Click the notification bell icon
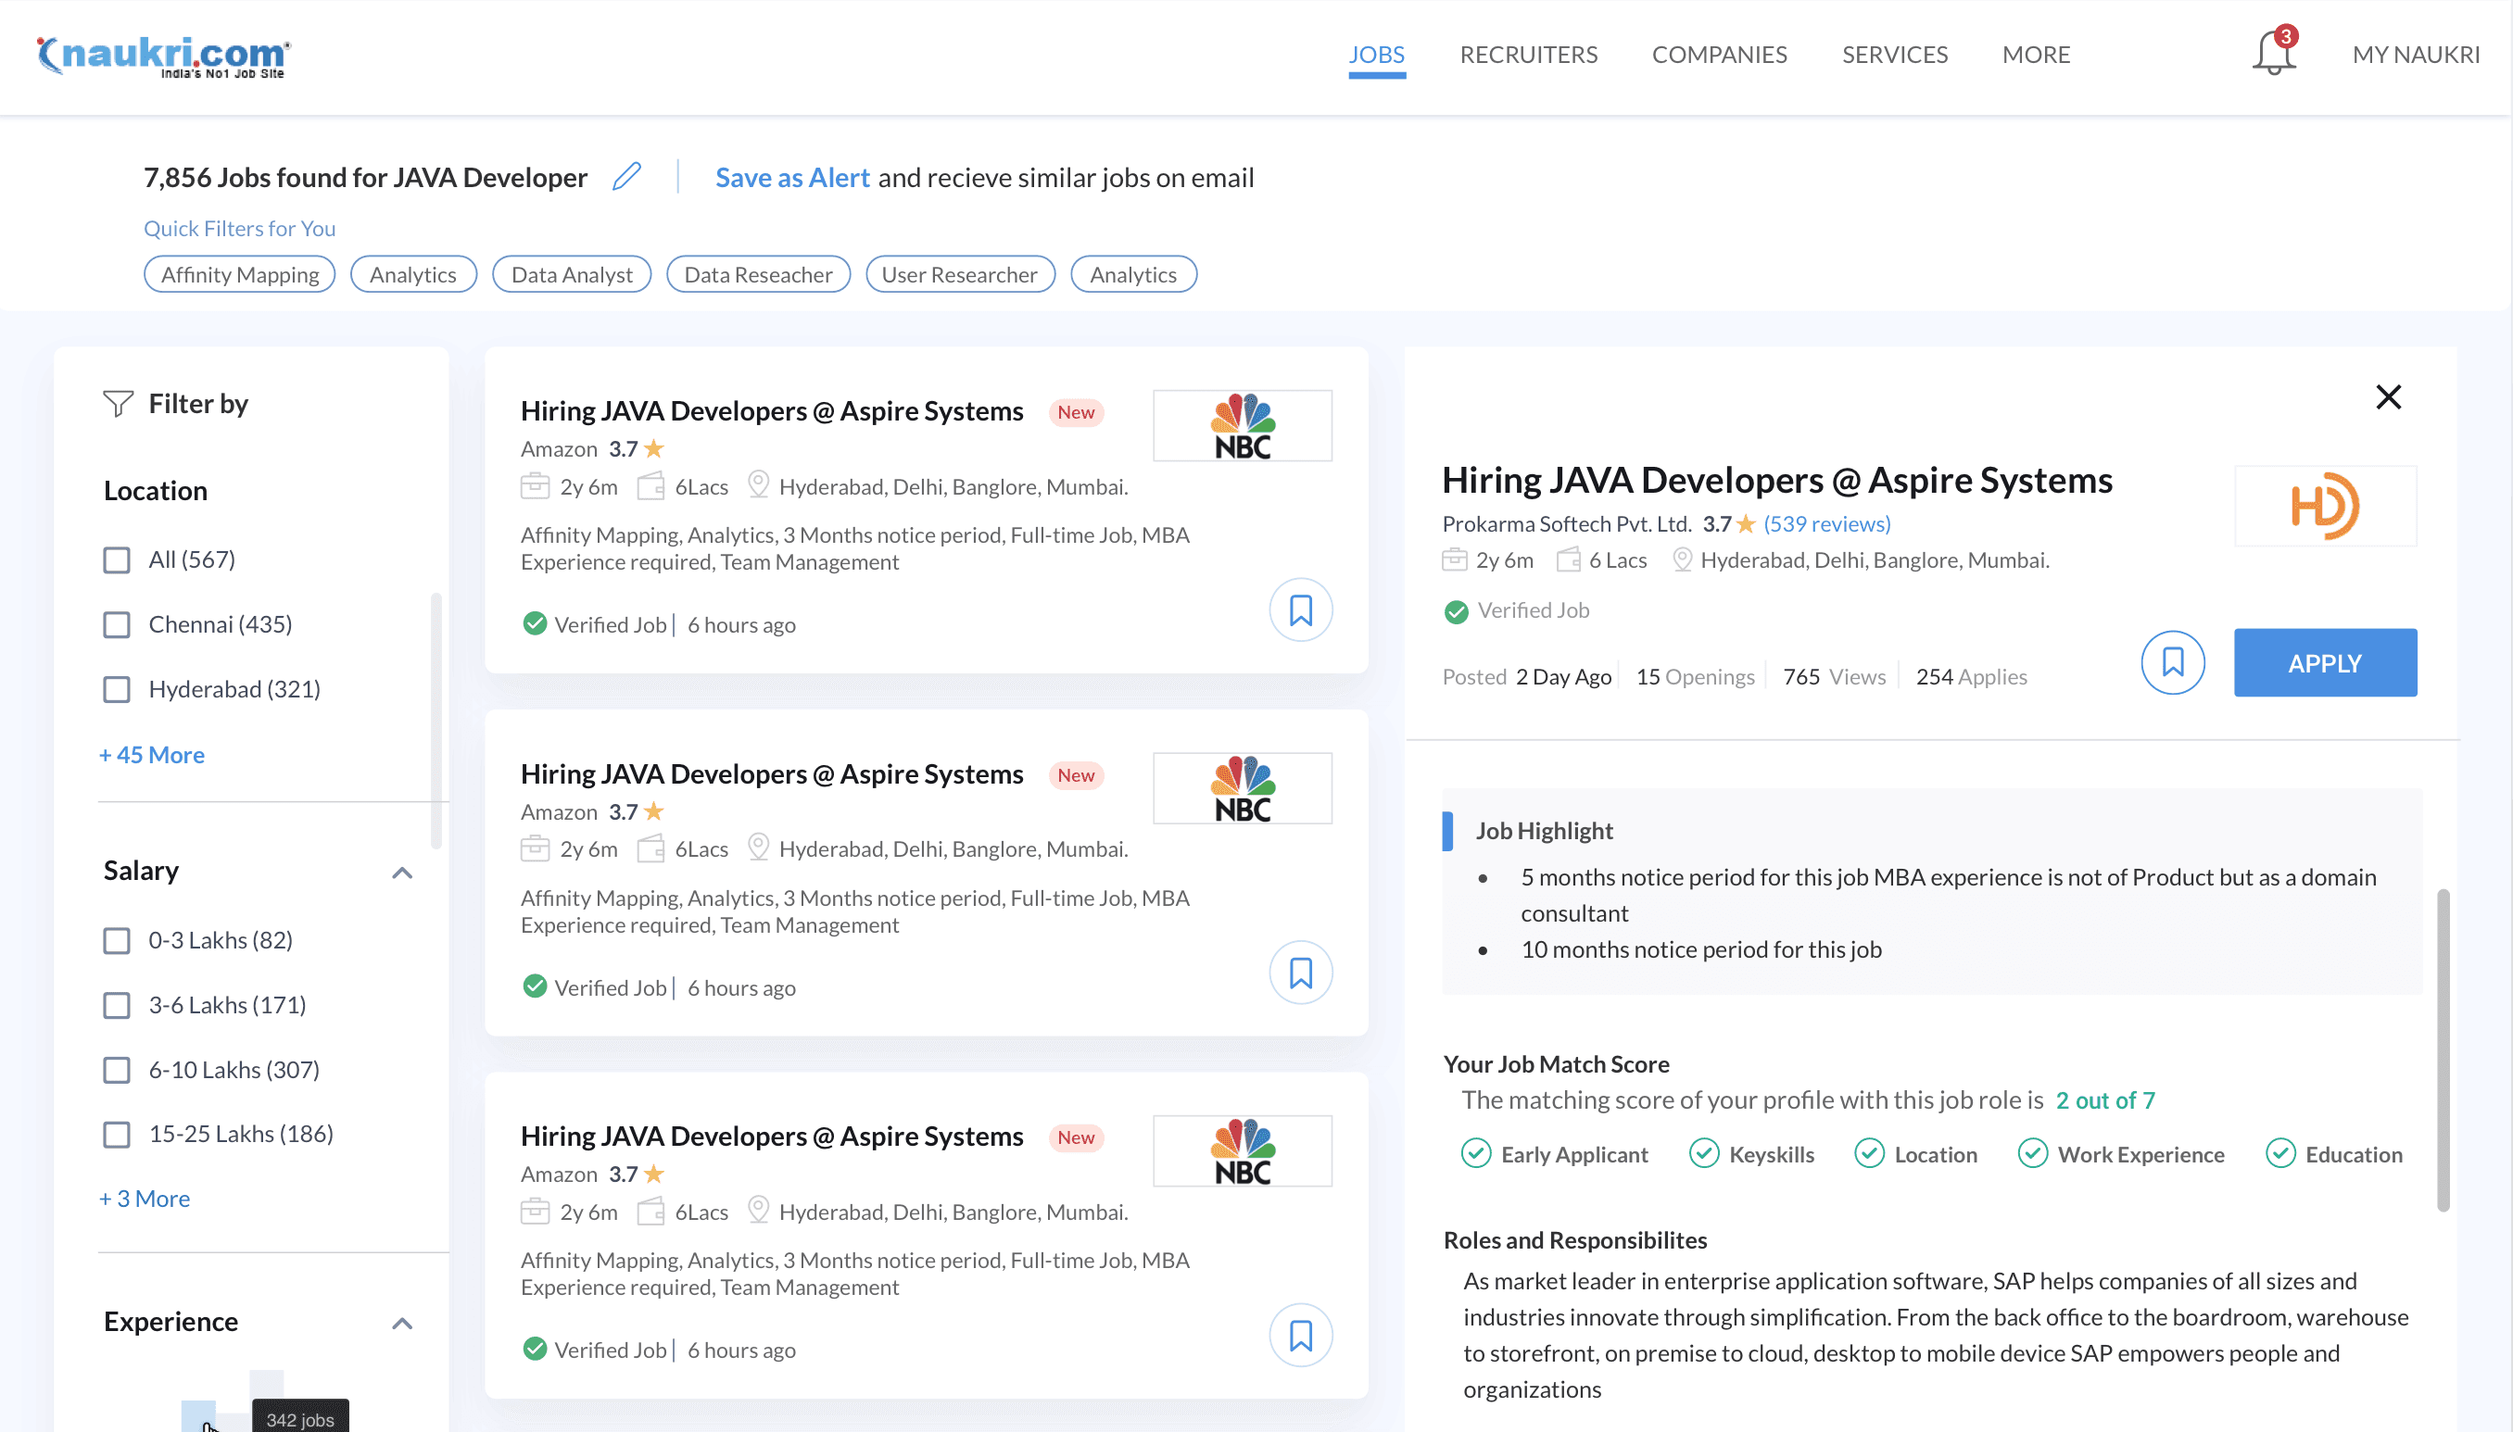2513x1432 pixels. pyautogui.click(x=2273, y=53)
